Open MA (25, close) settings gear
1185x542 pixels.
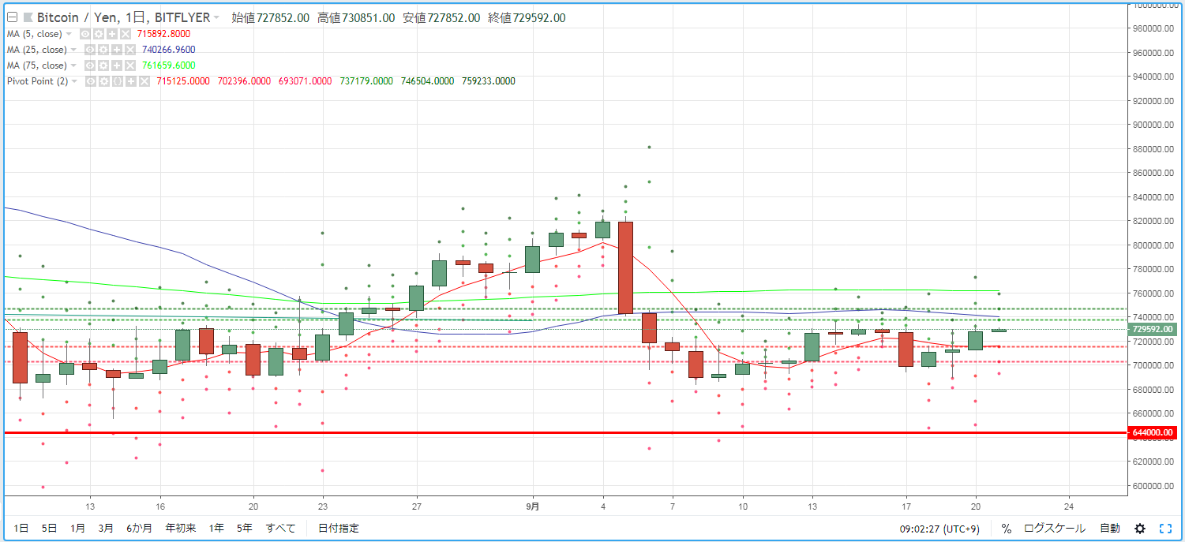click(103, 50)
